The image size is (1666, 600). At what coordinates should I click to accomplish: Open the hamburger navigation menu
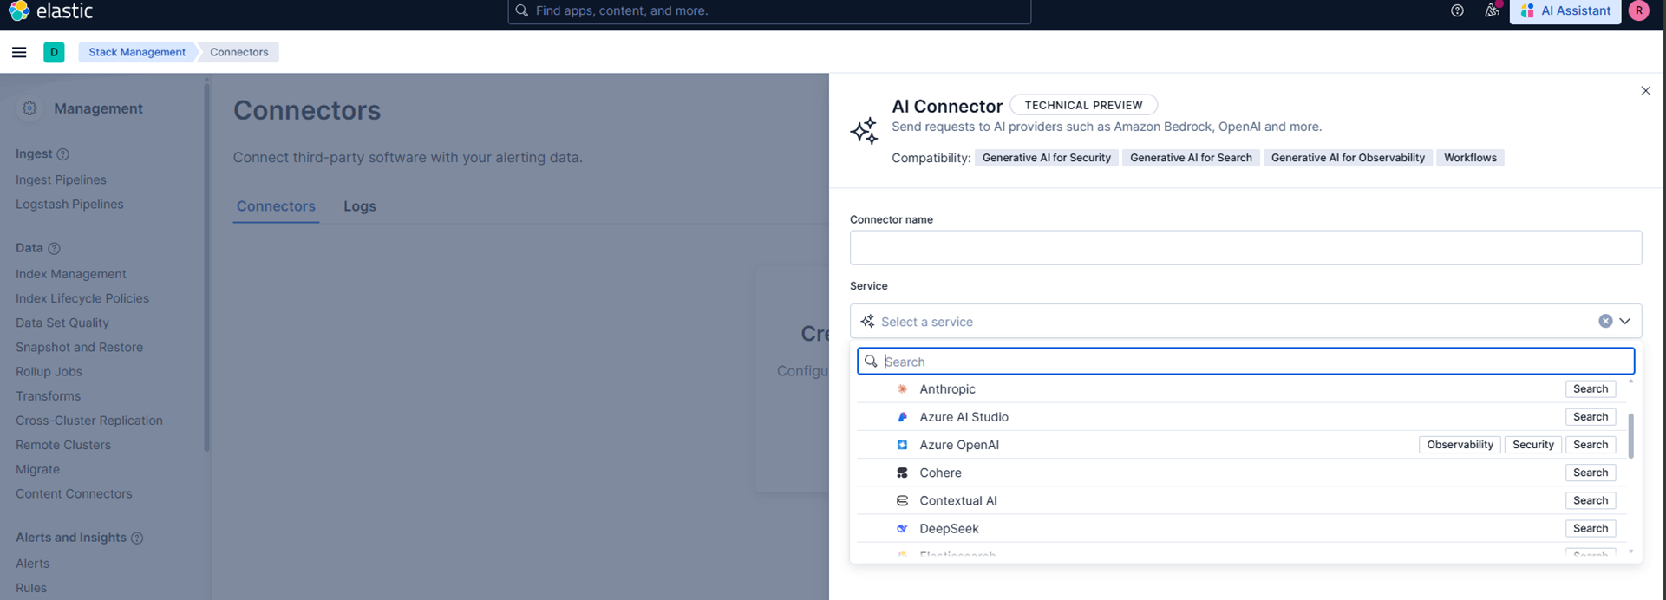pyautogui.click(x=19, y=52)
